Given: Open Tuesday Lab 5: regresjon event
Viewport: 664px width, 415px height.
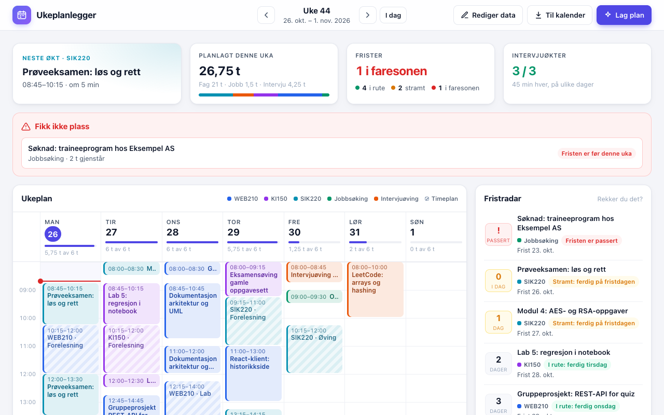Looking at the screenshot, I should [x=131, y=303].
